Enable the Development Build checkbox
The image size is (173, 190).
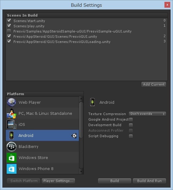point(131,125)
